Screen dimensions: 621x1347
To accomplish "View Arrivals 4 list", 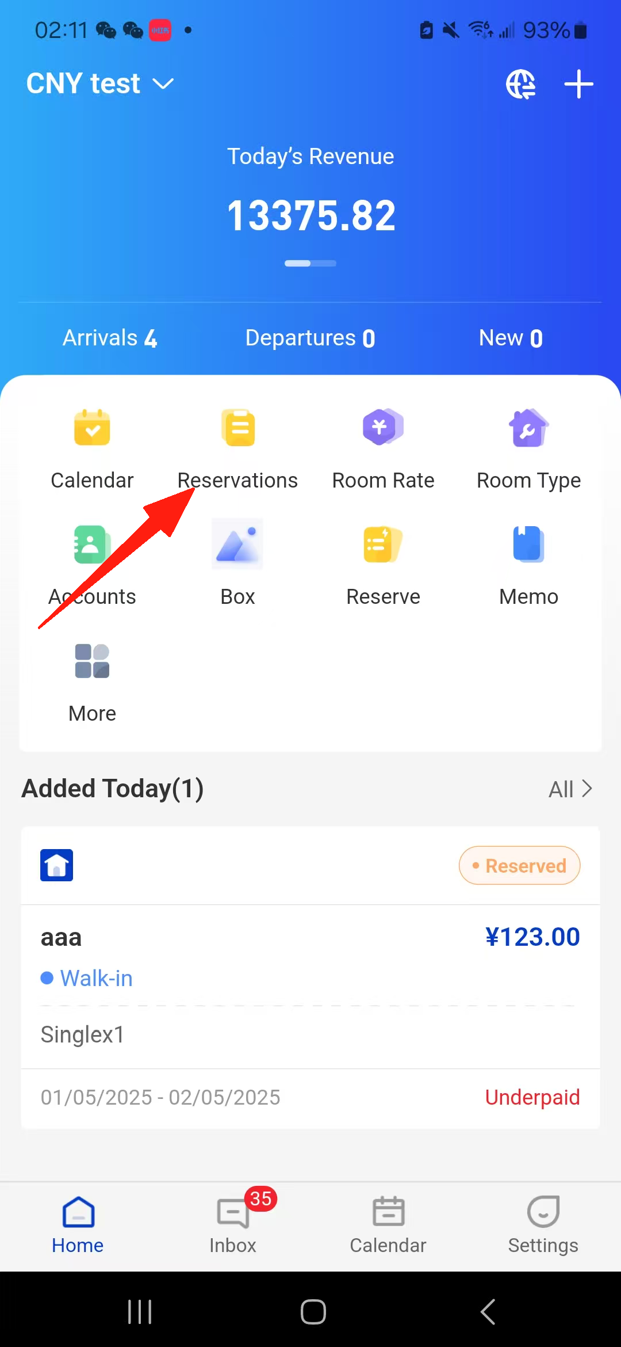I will (110, 338).
